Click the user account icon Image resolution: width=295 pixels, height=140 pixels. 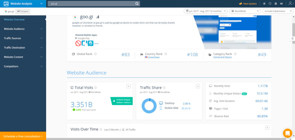pyautogui.click(x=291, y=4)
